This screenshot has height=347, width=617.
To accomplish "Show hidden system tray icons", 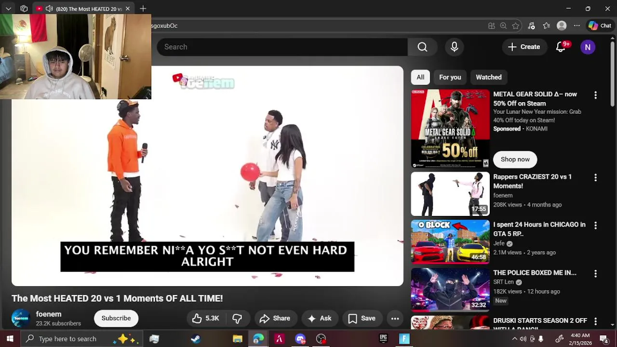I will click(x=514, y=339).
